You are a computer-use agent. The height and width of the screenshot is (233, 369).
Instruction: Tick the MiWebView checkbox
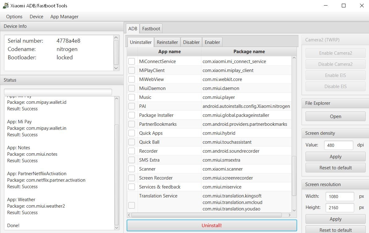coord(131,79)
